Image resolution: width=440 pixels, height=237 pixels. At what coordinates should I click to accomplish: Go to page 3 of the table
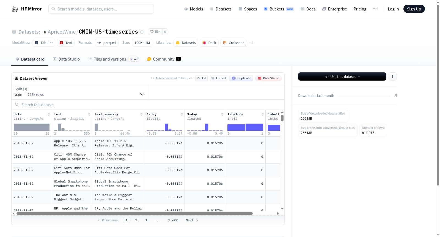tap(146, 220)
